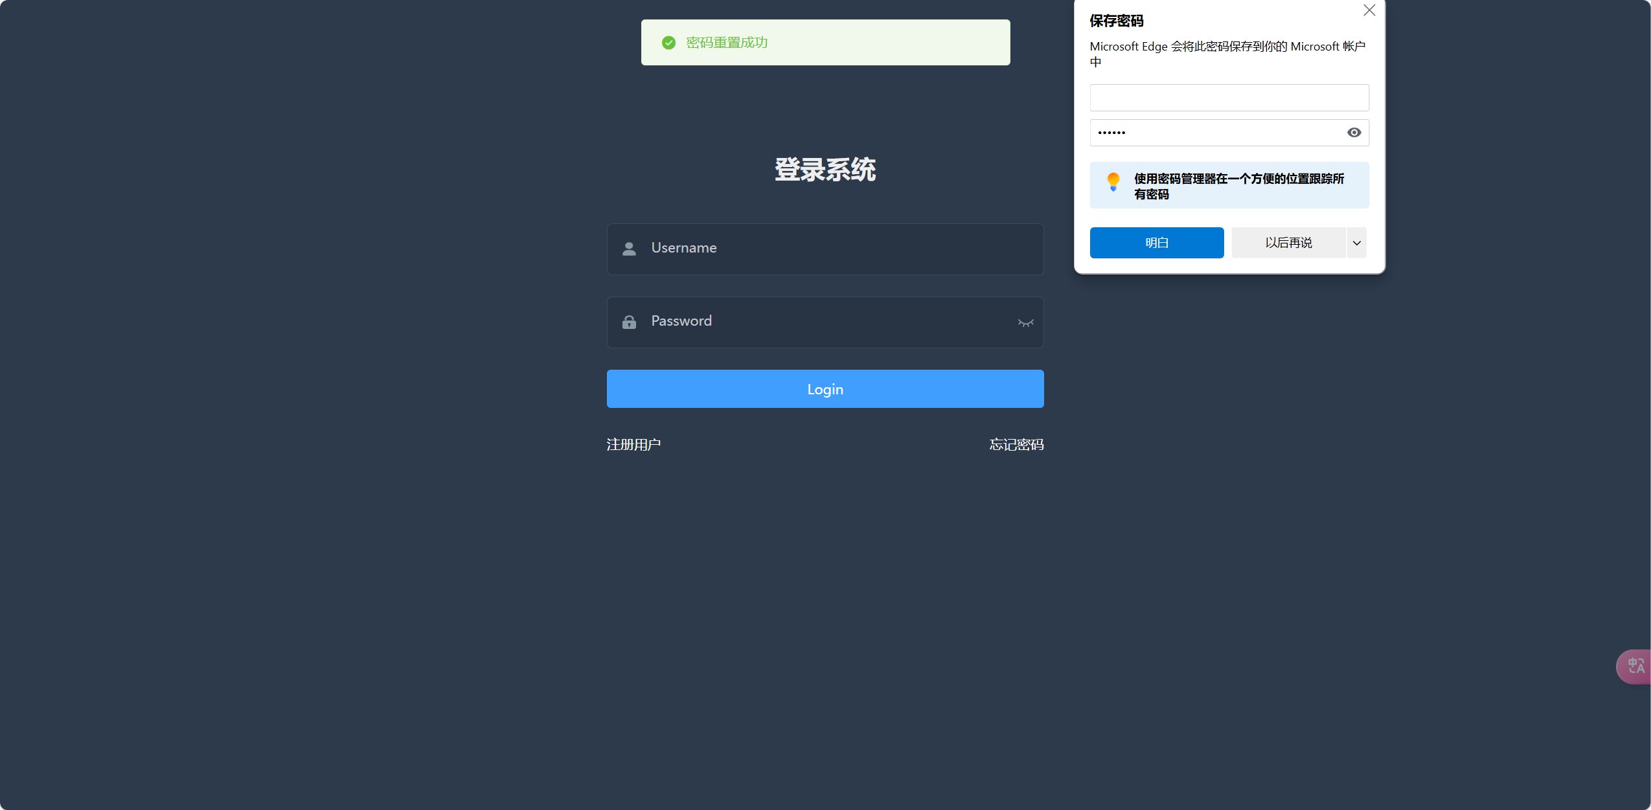Open the floating translate widget

[x=1635, y=666]
